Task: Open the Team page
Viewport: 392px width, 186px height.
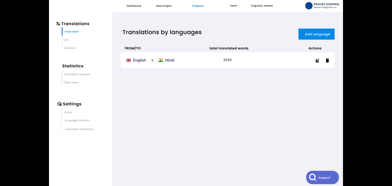Action: click(x=234, y=5)
